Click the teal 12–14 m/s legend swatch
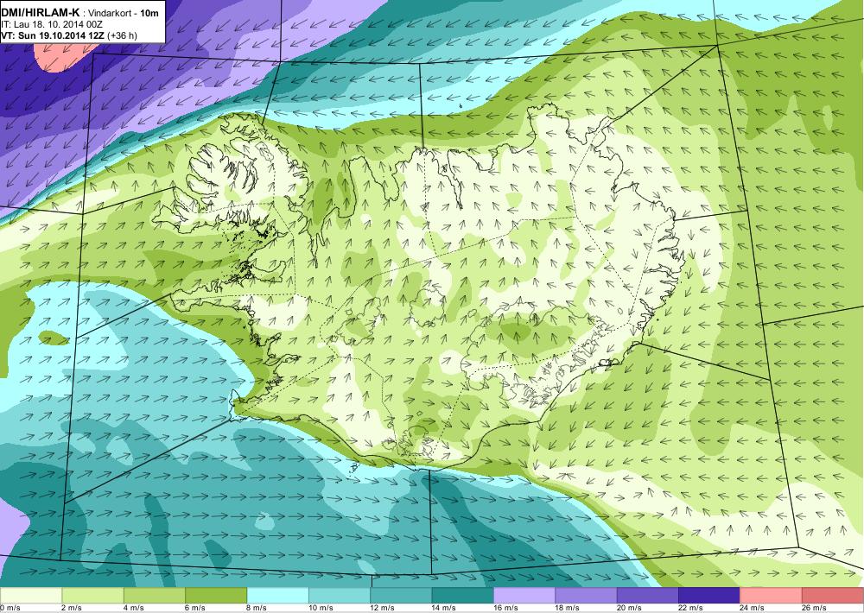Image resolution: width=864 pixels, height=613 pixels. point(401,596)
